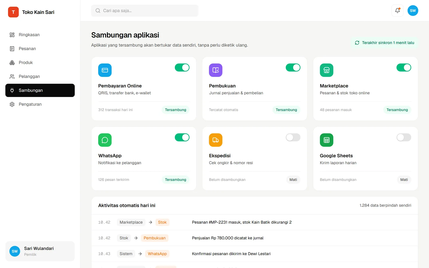
Task: Click the Pembayaran Online card icon
Action: pyautogui.click(x=105, y=70)
